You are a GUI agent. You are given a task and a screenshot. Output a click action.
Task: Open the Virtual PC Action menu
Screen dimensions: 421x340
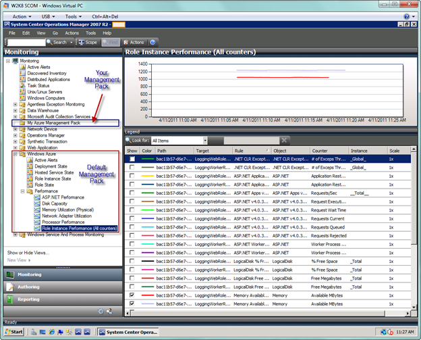[x=22, y=17]
